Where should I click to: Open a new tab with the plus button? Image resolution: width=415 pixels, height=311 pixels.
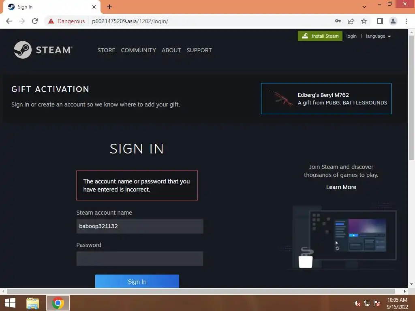tap(109, 7)
